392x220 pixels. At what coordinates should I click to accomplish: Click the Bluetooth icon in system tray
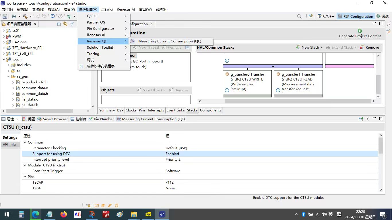point(303,214)
